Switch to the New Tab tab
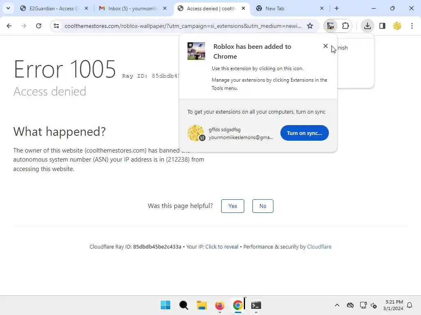This screenshot has width=421, height=315. pos(290,8)
